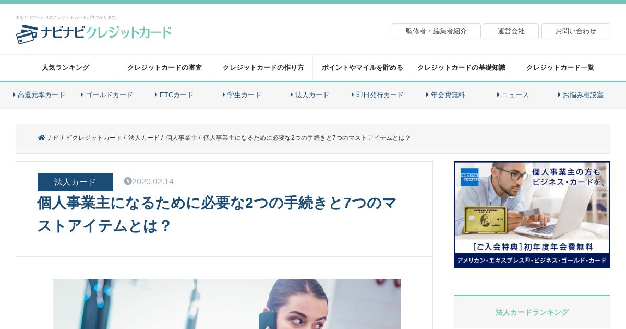This screenshot has height=329, width=626.
Task: Open お問い合わせ contact page
Action: coord(576,31)
